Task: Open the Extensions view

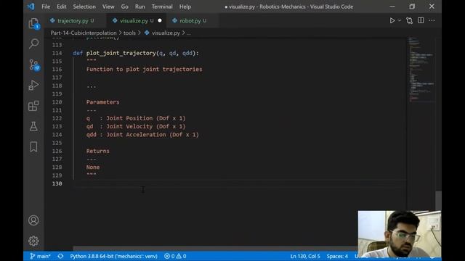Action: [33, 106]
